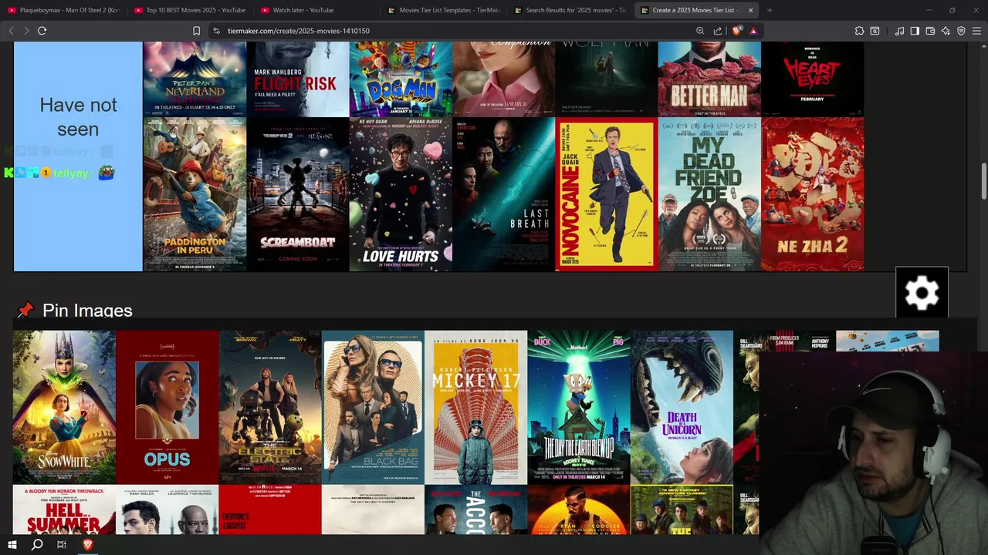Switch to Top 10 BEST Movies 2025 tab
This screenshot has width=988, height=555.
pos(190,10)
